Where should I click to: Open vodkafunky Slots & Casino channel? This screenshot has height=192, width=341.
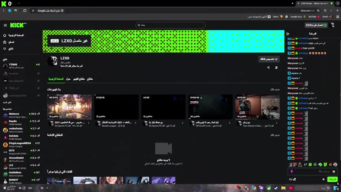[x=21, y=130]
